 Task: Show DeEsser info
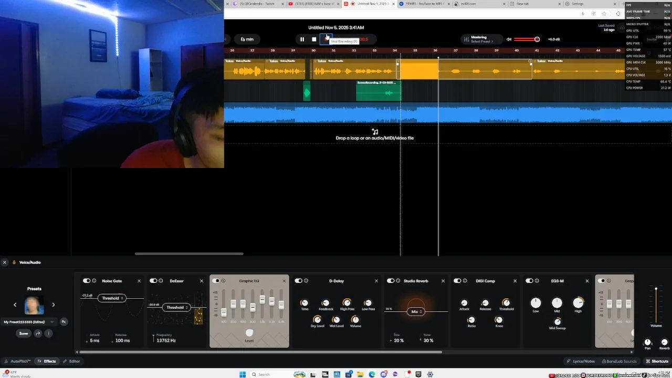(161, 281)
